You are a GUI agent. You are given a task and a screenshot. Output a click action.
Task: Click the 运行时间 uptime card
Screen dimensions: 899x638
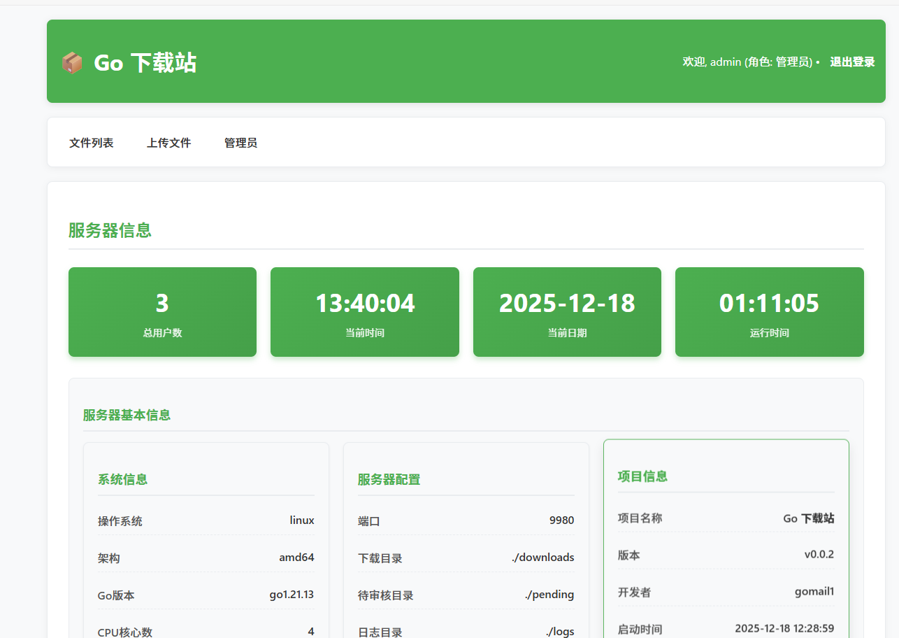pos(769,312)
